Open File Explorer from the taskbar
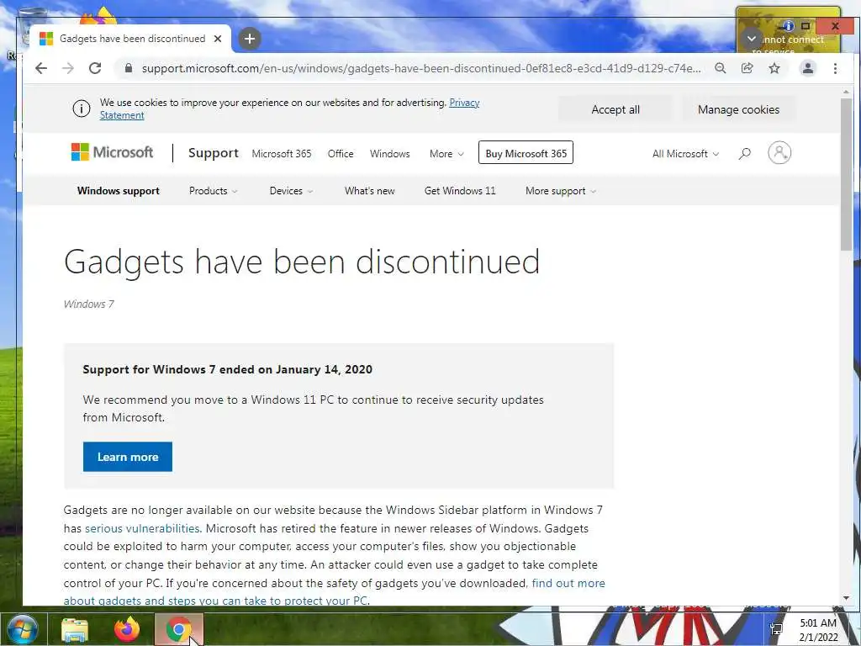Viewport: 861px width, 646px height. point(75,629)
